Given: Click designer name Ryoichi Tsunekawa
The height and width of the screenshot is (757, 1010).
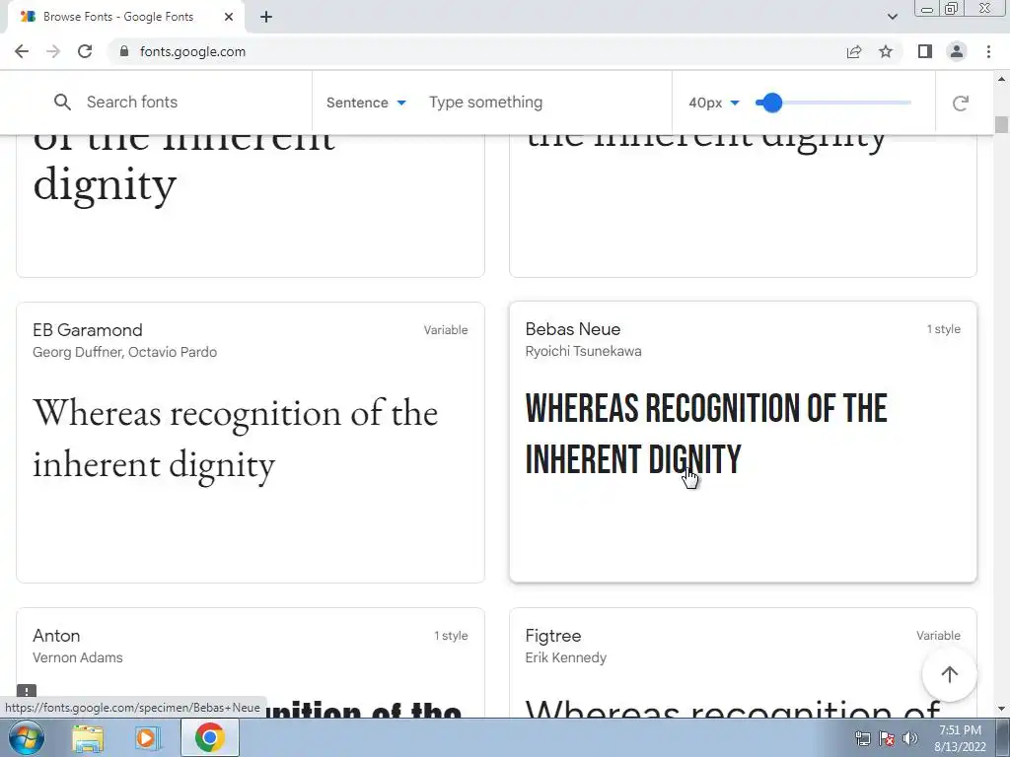Looking at the screenshot, I should pos(583,352).
